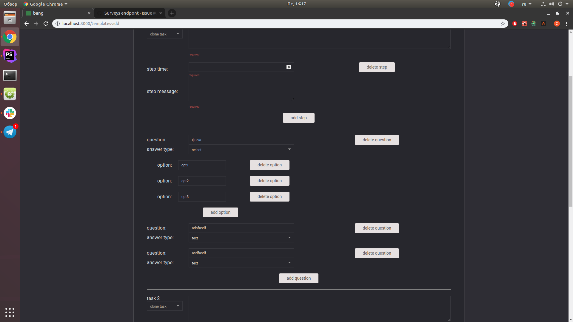
Task: Click the 'add step' button
Action: 298,118
